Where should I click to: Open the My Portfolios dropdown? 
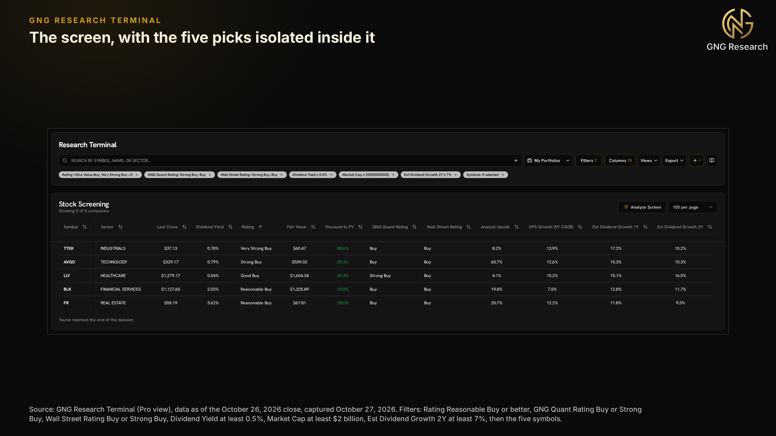coord(548,160)
